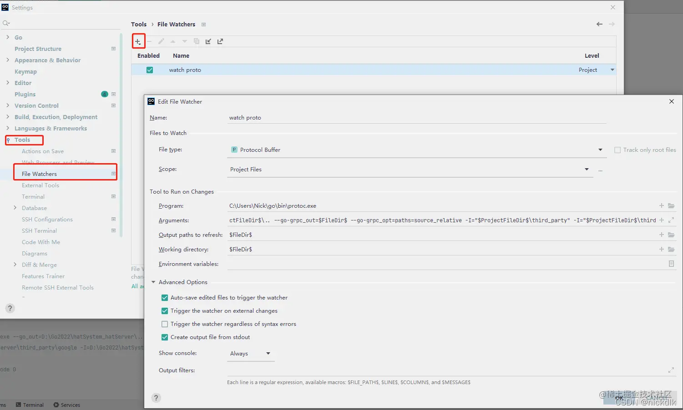Add a new file watcher with plus icon
Screen dimensions: 683x410
pyautogui.click(x=138, y=41)
